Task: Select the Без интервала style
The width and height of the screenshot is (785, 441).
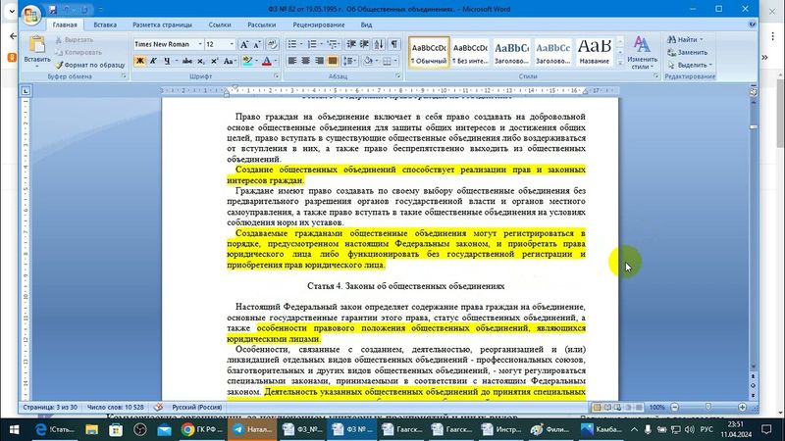Action: click(x=470, y=52)
